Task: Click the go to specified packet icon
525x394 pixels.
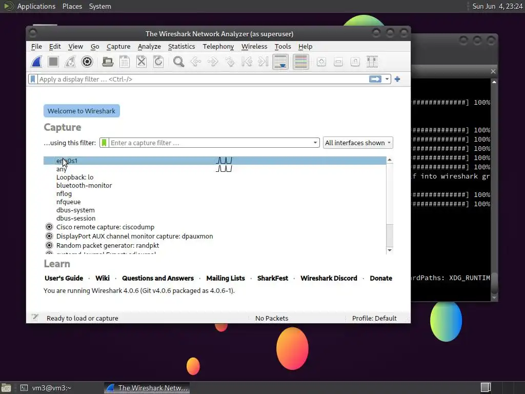Action: (230, 62)
